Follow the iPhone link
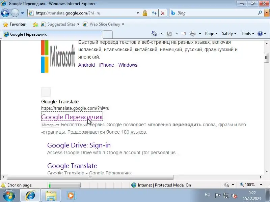Screen dimensions: 270x202 107,65
